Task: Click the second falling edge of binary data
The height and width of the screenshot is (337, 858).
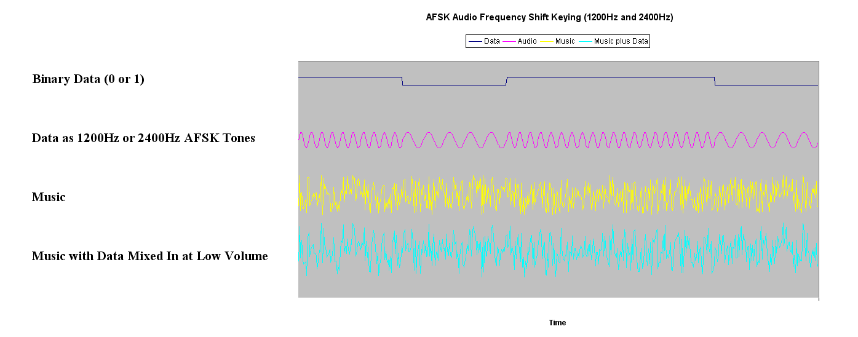Action: pos(715,81)
